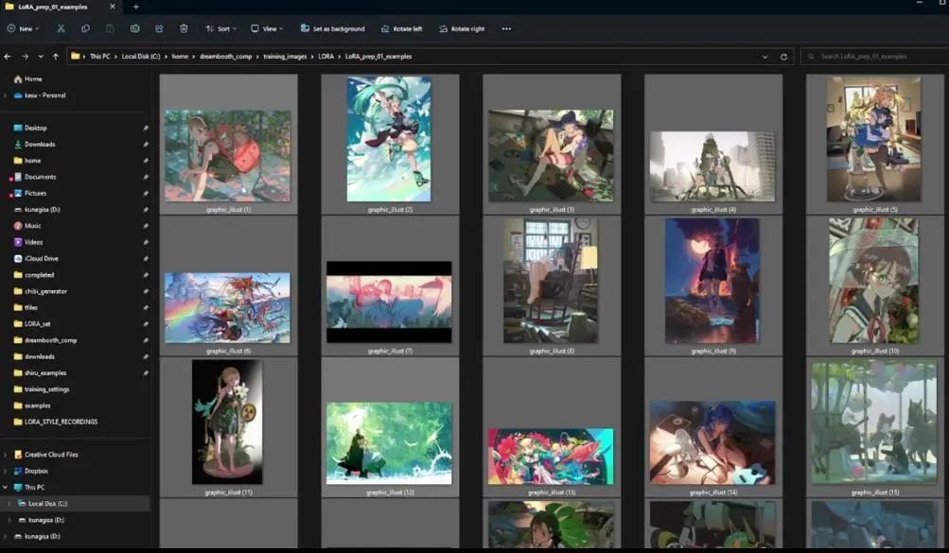Select graphic_illust (10) thumbnail
This screenshot has height=553, width=949.
(x=873, y=281)
